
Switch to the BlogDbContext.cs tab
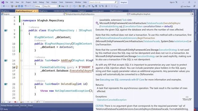[116, 11]
